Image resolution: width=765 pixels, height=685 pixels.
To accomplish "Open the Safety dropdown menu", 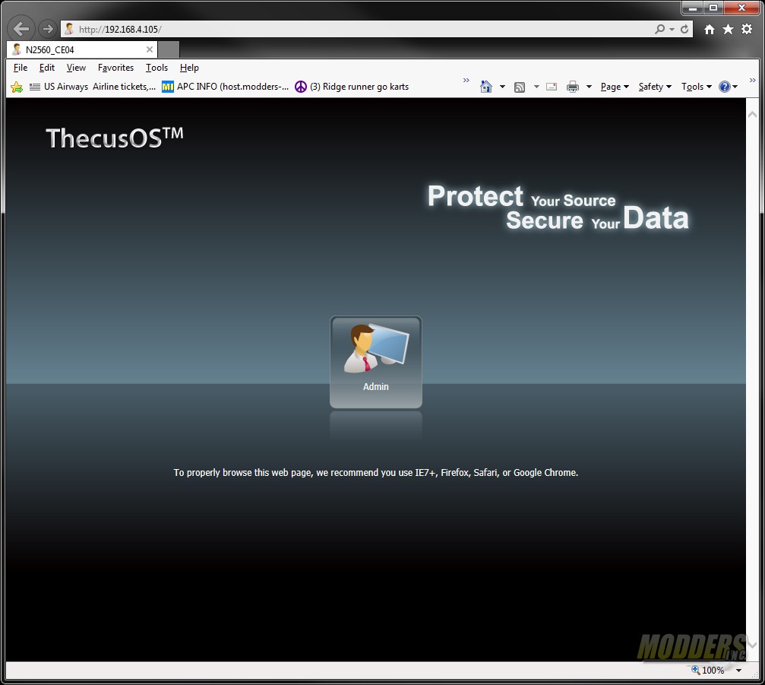I will click(x=656, y=87).
